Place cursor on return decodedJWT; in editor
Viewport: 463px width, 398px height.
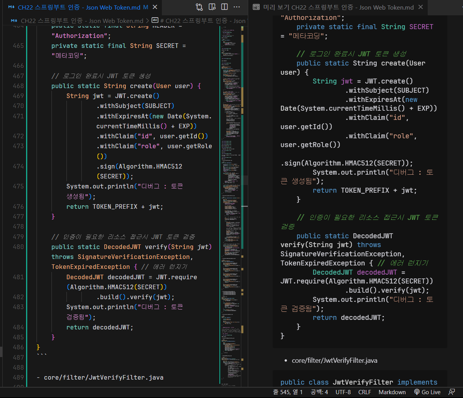point(100,327)
